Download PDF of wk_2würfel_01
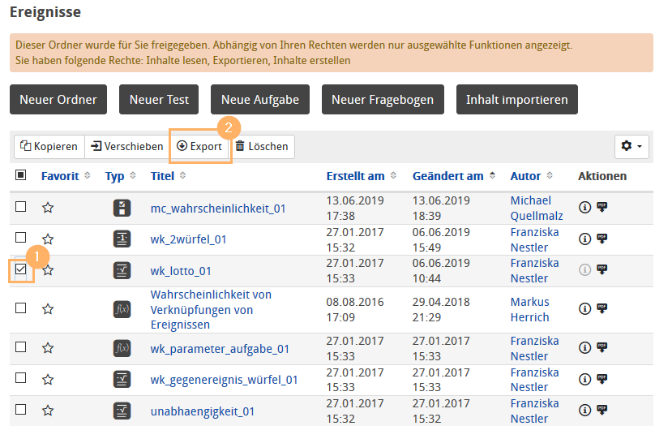Image resolution: width=655 pixels, height=426 pixels. (x=601, y=239)
